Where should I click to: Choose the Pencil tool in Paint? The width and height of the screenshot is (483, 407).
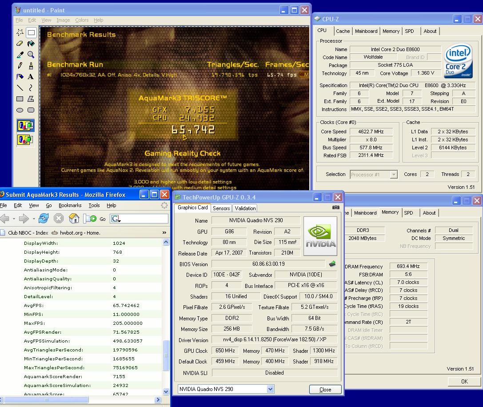[20, 66]
